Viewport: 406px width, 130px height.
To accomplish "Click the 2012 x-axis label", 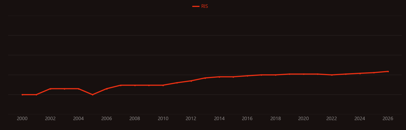I will click(x=191, y=119).
